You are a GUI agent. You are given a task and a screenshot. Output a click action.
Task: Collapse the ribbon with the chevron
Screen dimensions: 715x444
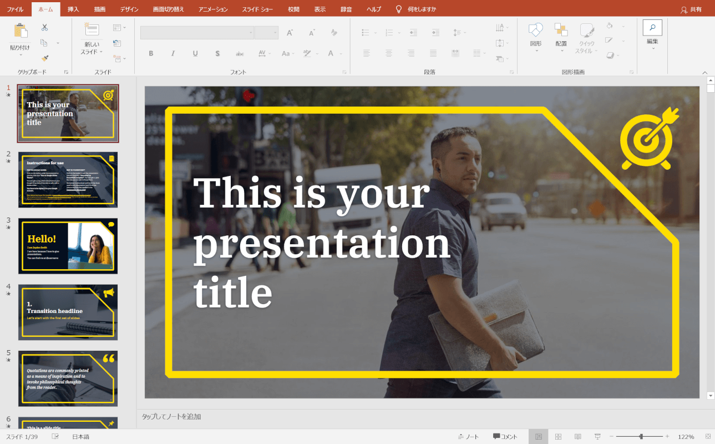tap(705, 72)
